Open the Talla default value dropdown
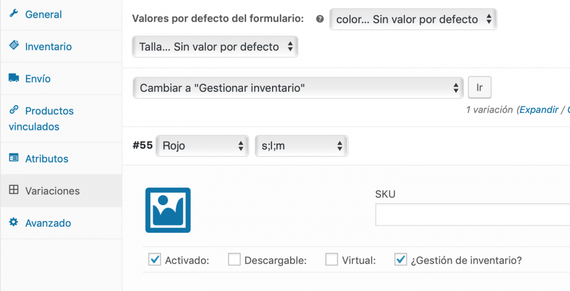Image resolution: width=570 pixels, height=291 pixels. point(215,47)
